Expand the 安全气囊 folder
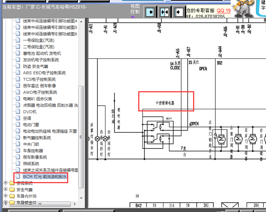This screenshot has width=266, height=212. pos(6,189)
